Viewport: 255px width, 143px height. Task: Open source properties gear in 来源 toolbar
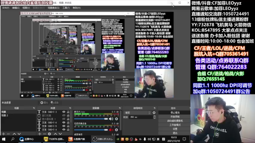49,134
